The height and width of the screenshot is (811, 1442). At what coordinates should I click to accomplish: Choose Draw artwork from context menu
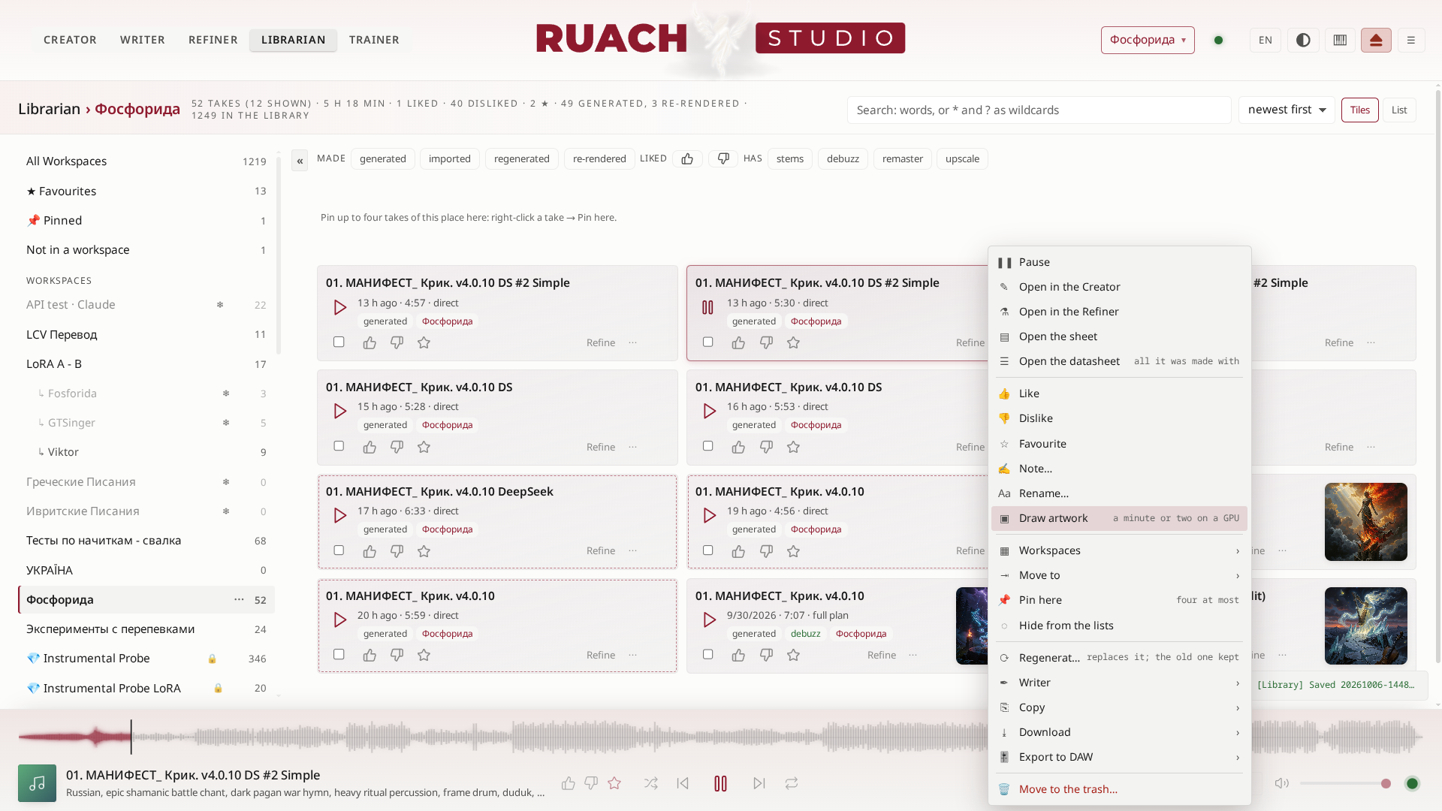click(1119, 518)
